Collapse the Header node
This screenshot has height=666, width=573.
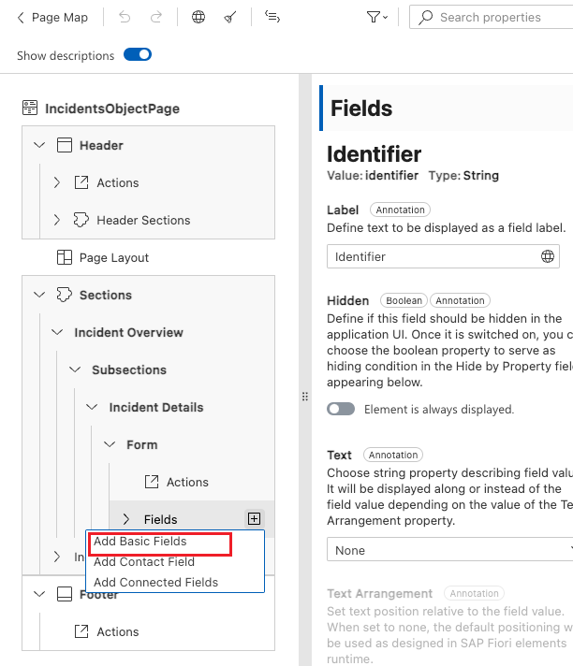click(x=39, y=145)
